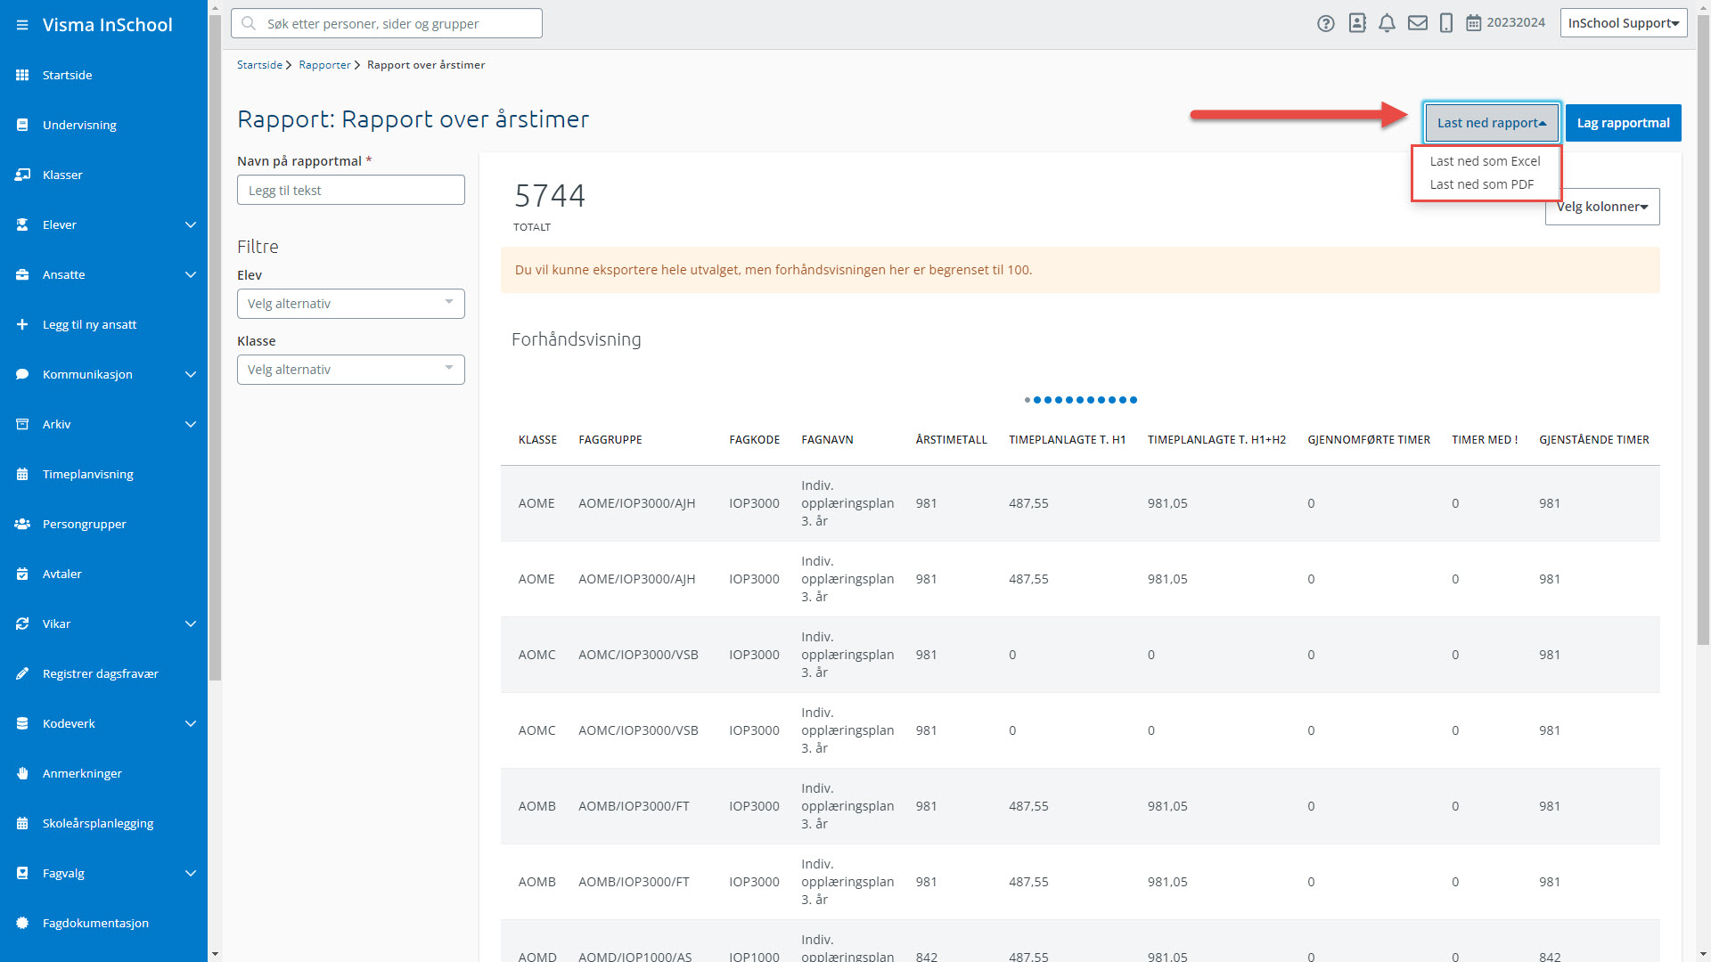Screen dimensions: 1711x962
Task: Click the Visma InSchool logo title
Action: tap(108, 25)
